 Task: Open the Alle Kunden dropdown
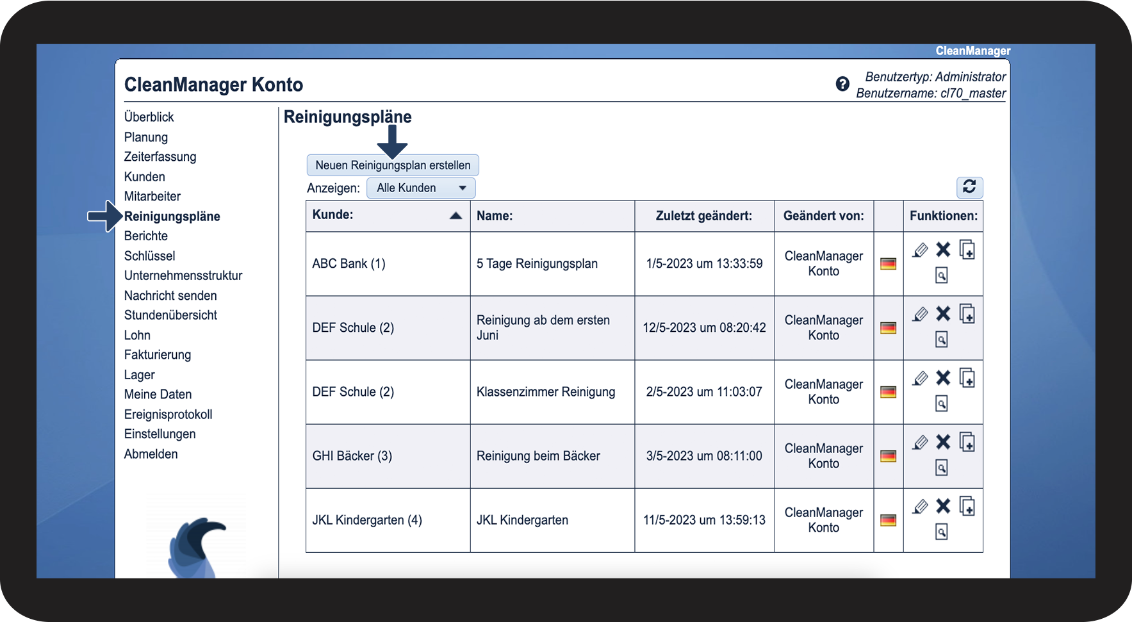pos(421,188)
